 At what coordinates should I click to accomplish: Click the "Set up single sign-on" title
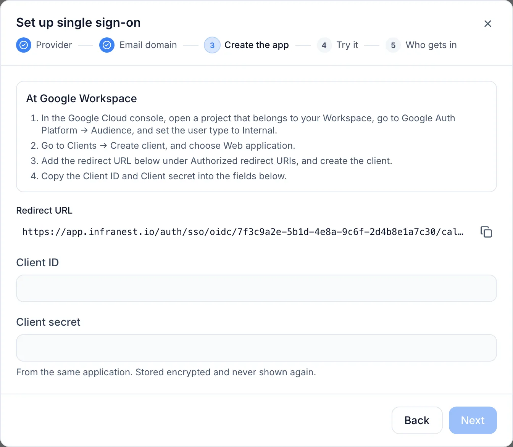tap(78, 23)
